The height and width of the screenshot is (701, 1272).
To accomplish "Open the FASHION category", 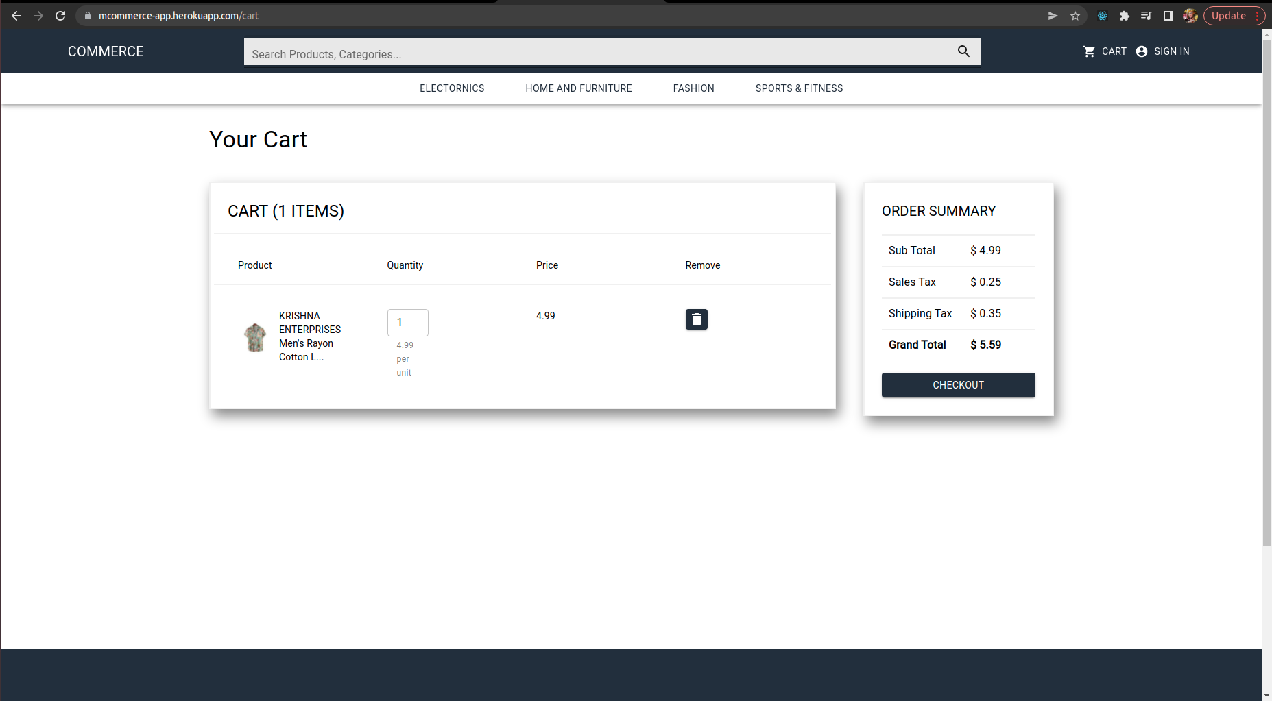I will click(693, 88).
